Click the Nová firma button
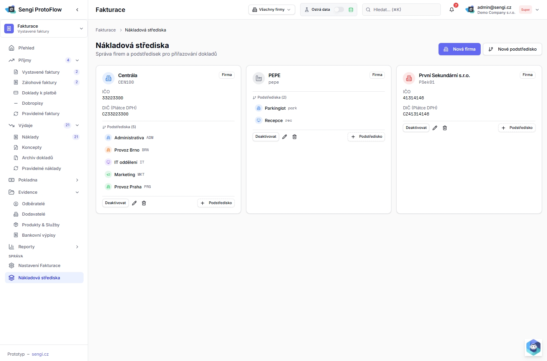 point(459,49)
